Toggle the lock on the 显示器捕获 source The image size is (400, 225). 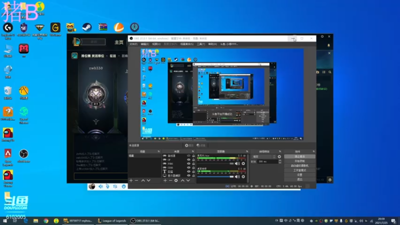coord(193,175)
